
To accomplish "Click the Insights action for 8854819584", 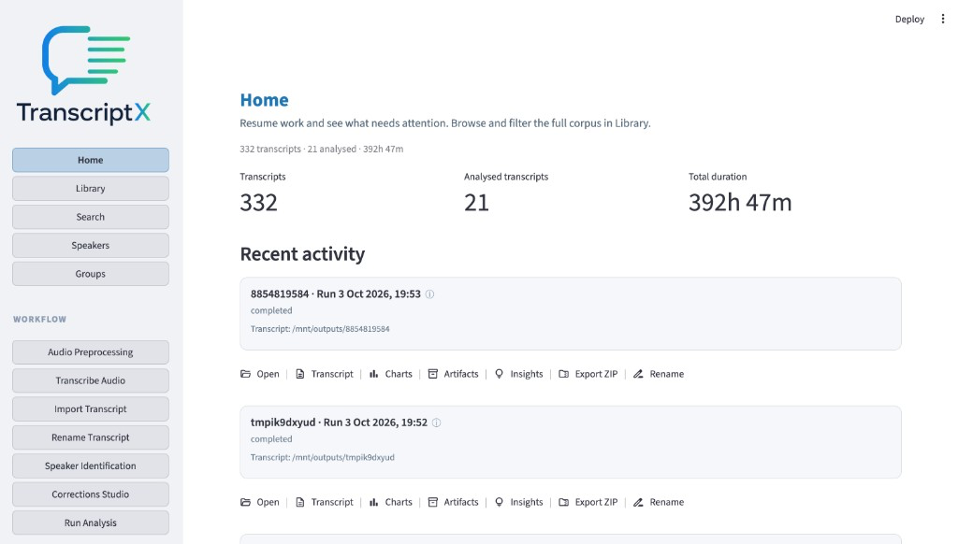I will pyautogui.click(x=518, y=374).
